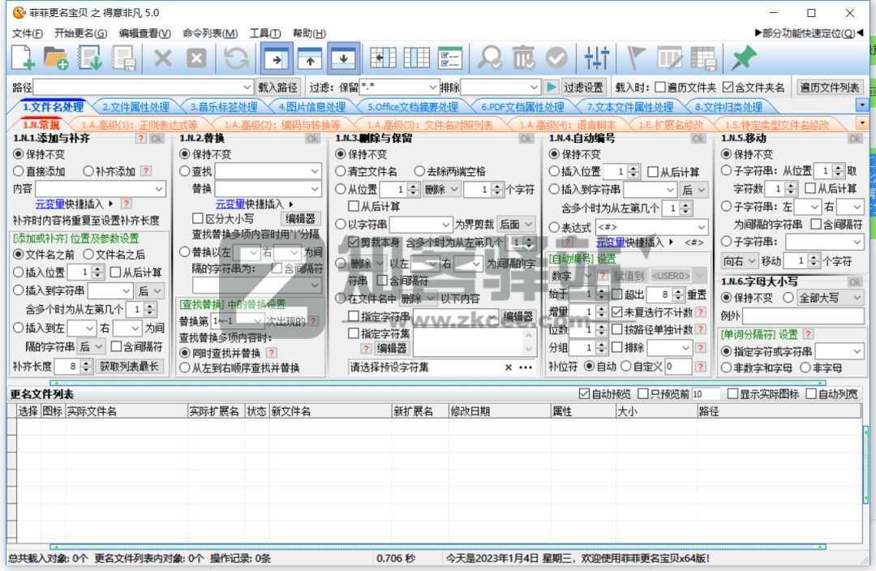Expand the 排除 exclusion dropdown
The image size is (876, 571).
[x=535, y=85]
